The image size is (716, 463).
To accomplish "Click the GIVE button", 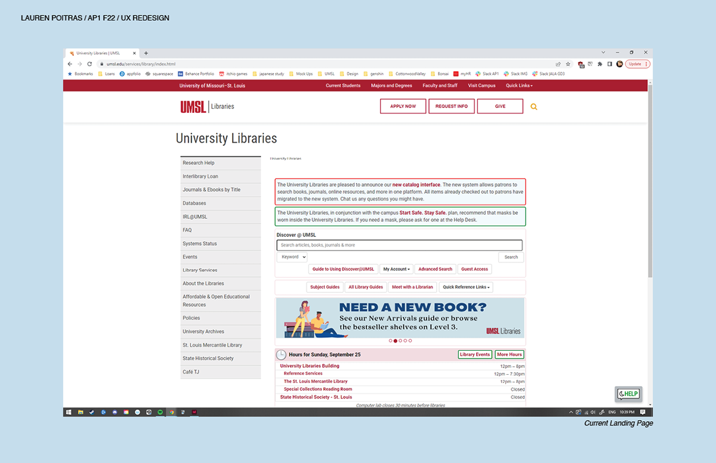I will 500,106.
